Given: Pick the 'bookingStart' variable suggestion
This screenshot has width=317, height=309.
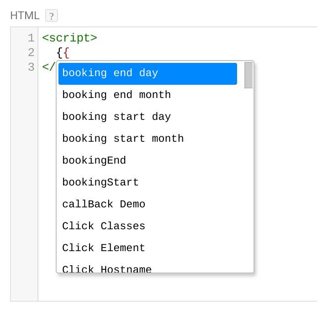Looking at the screenshot, I should pyautogui.click(x=148, y=183).
